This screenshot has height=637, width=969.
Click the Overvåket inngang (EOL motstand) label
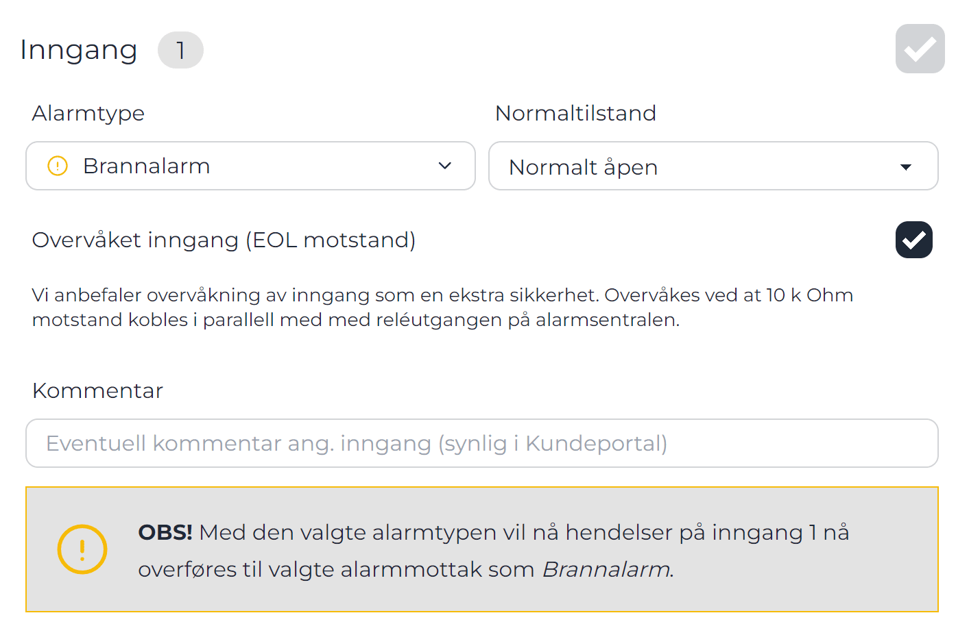(224, 240)
